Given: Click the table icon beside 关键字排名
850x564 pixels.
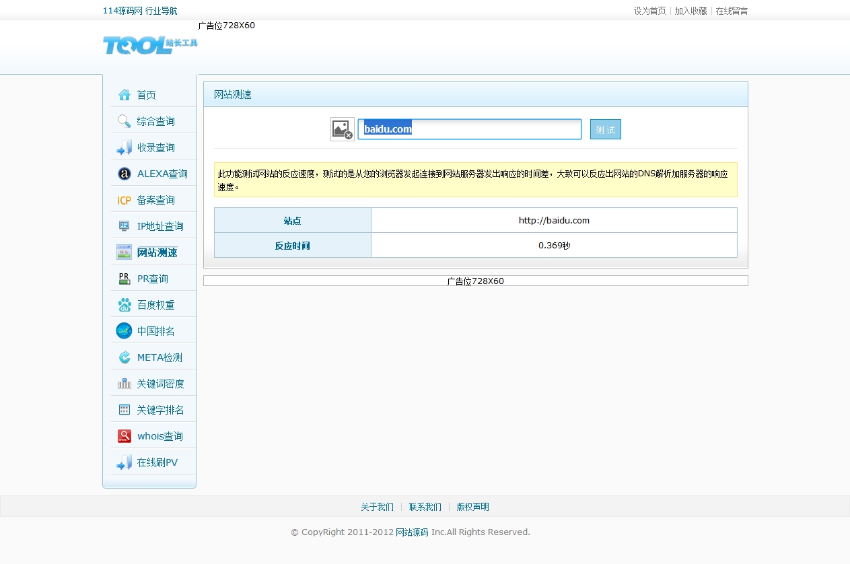Looking at the screenshot, I should (x=125, y=410).
